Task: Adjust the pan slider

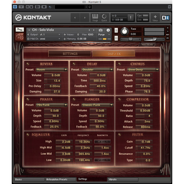Action: click(x=131, y=39)
